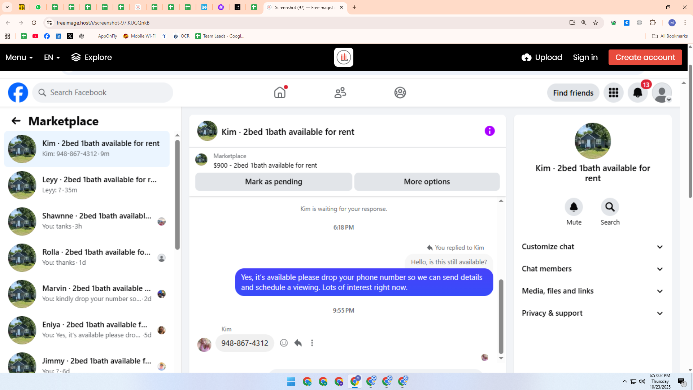The height and width of the screenshot is (390, 693).
Task: Open the Menu dropdown in Freeimage header
Action: click(x=19, y=57)
